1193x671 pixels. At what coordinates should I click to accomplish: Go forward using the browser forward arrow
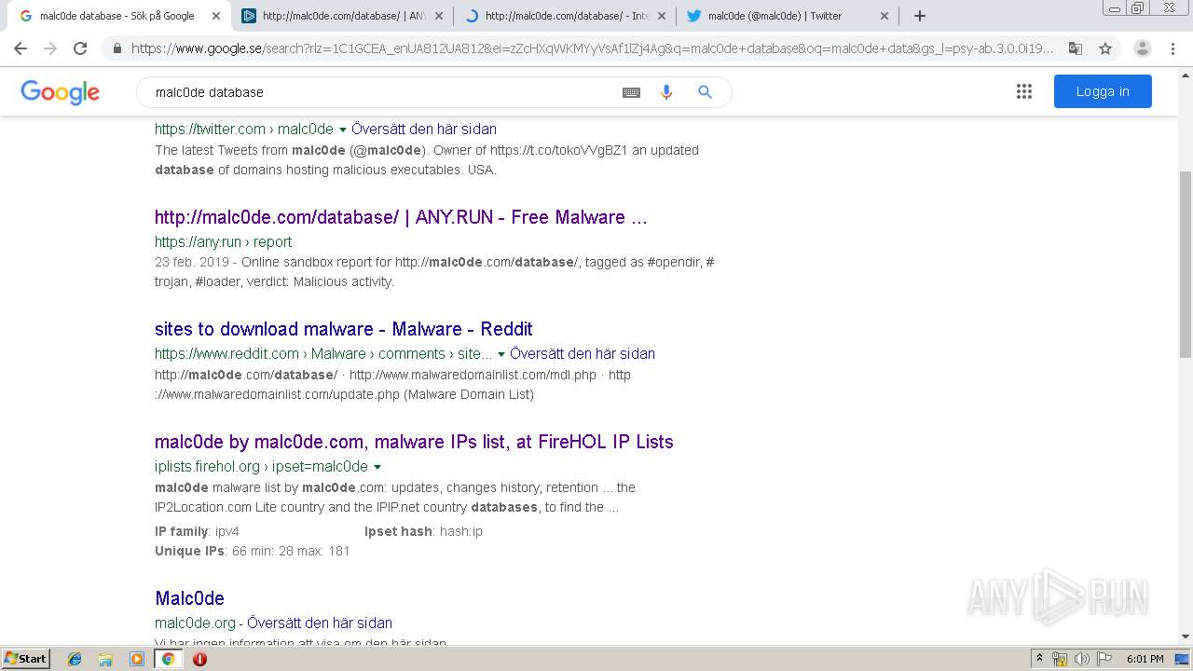pyautogui.click(x=50, y=48)
